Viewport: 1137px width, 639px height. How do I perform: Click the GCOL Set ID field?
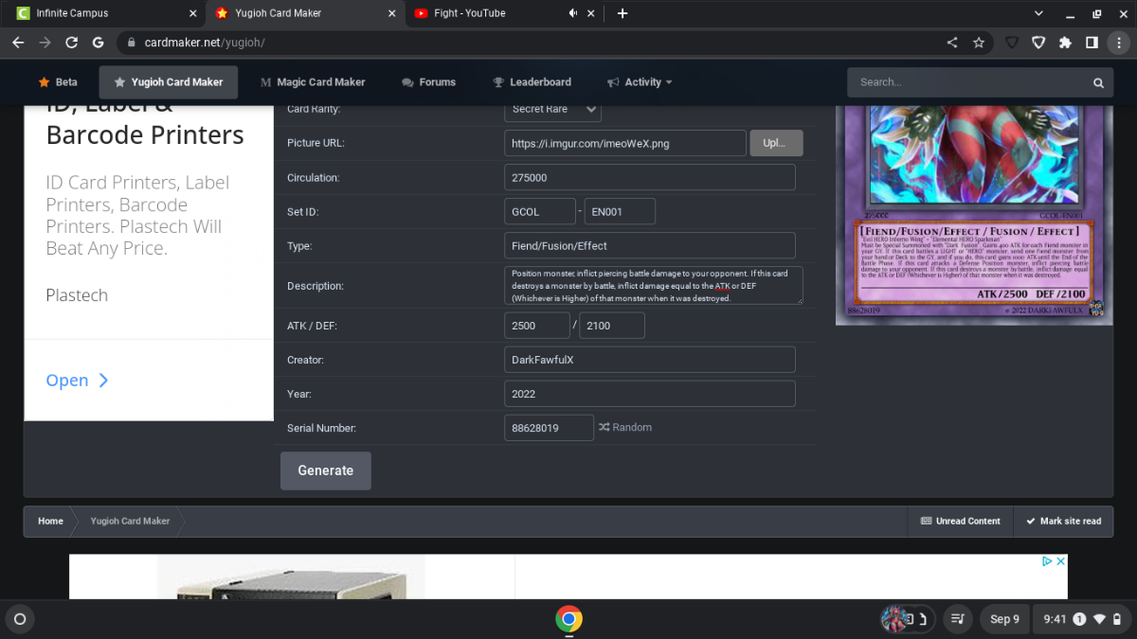(540, 212)
